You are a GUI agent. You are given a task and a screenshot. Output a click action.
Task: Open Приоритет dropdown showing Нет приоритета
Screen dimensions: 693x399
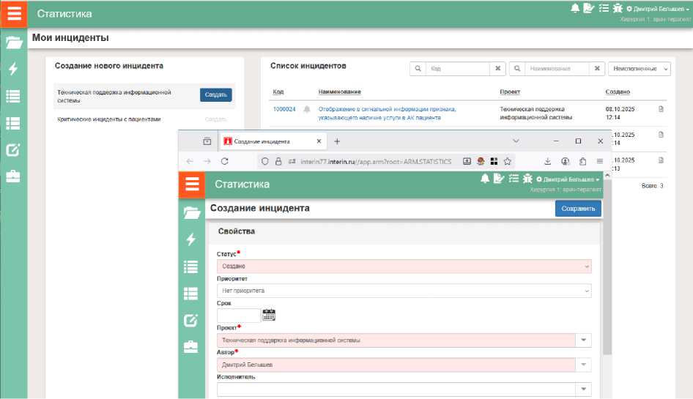[404, 291]
